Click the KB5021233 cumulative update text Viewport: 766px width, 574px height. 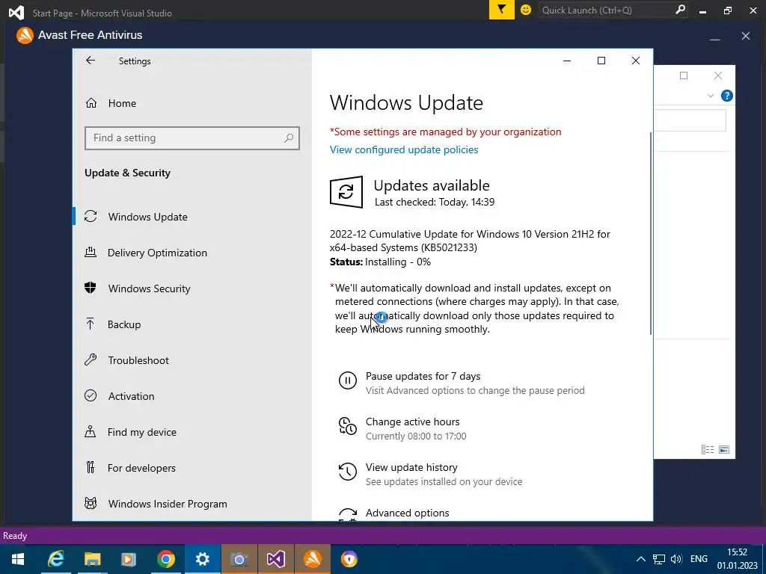(x=470, y=241)
